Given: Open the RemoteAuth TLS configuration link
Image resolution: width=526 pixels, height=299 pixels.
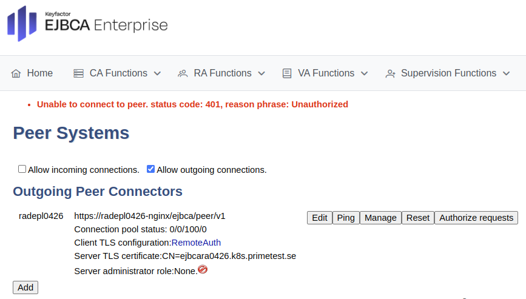Looking at the screenshot, I should 196,243.
